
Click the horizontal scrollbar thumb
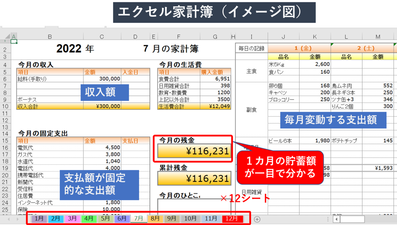click(352, 219)
